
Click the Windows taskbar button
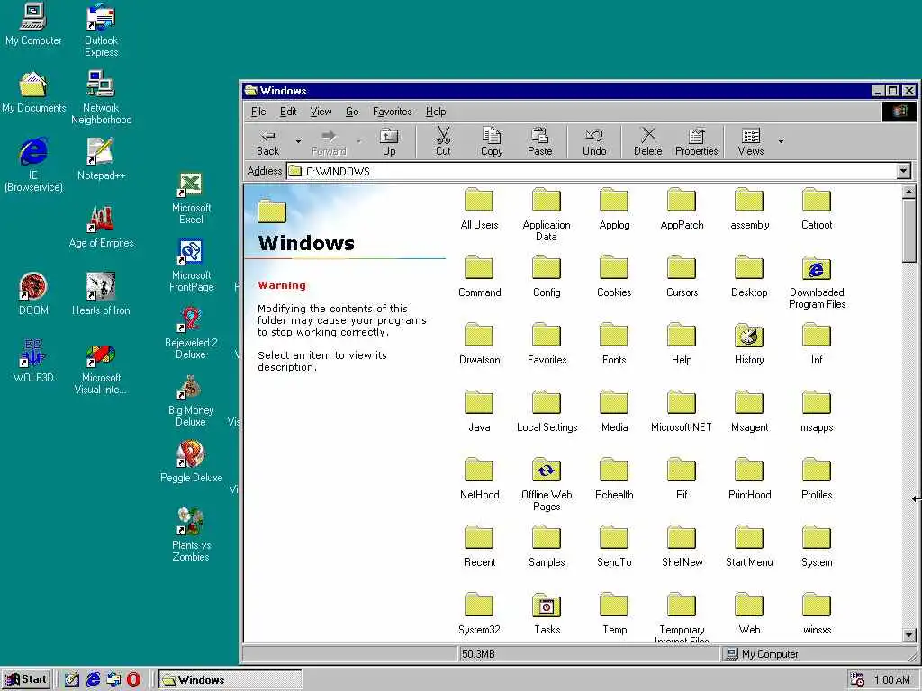pyautogui.click(x=230, y=680)
